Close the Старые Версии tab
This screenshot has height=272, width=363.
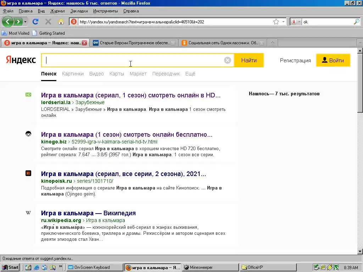[173, 43]
